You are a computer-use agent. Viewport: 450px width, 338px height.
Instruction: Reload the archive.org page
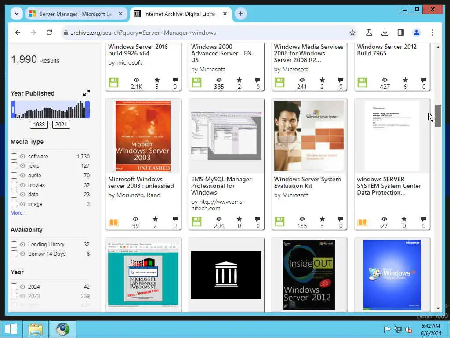49,33
